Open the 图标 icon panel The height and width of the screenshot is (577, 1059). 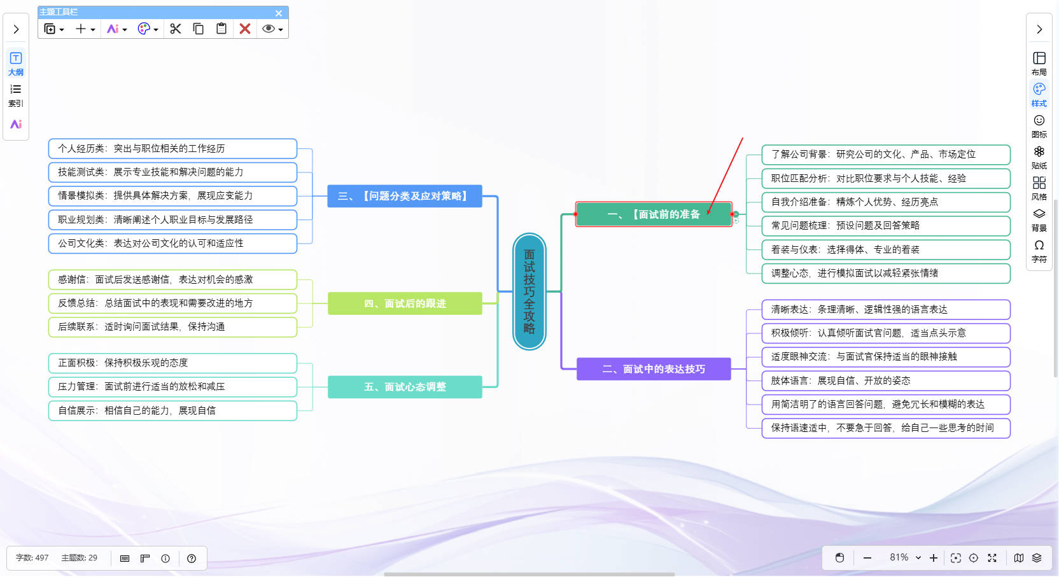(x=1039, y=125)
